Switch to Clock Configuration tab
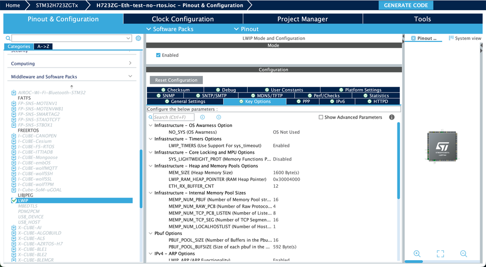486x267 pixels. point(183,19)
